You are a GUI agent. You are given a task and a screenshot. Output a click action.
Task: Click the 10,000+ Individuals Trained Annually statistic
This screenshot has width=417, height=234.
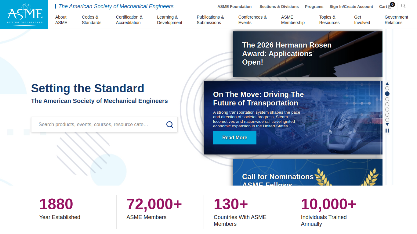tap(329, 212)
